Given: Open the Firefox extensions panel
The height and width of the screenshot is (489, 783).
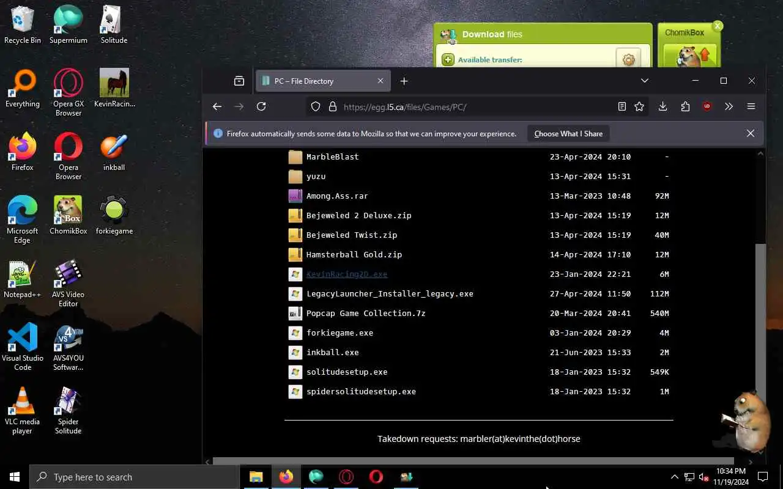Looking at the screenshot, I should pyautogui.click(x=685, y=106).
